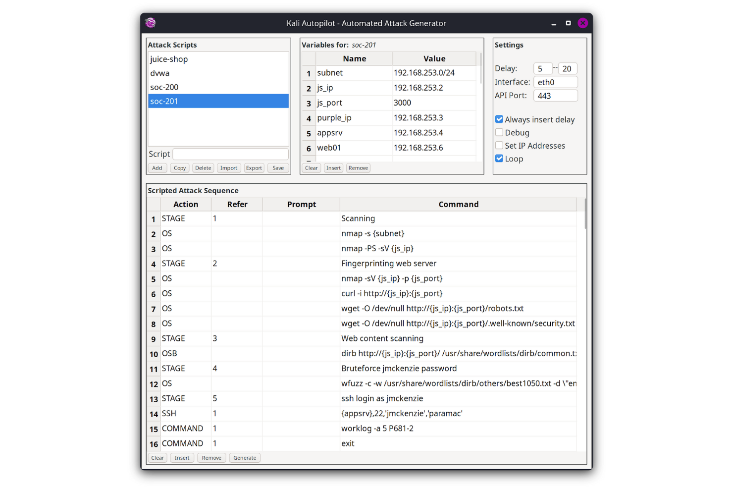
Task: Select the purple_ip variable value cell
Action: click(x=433, y=118)
